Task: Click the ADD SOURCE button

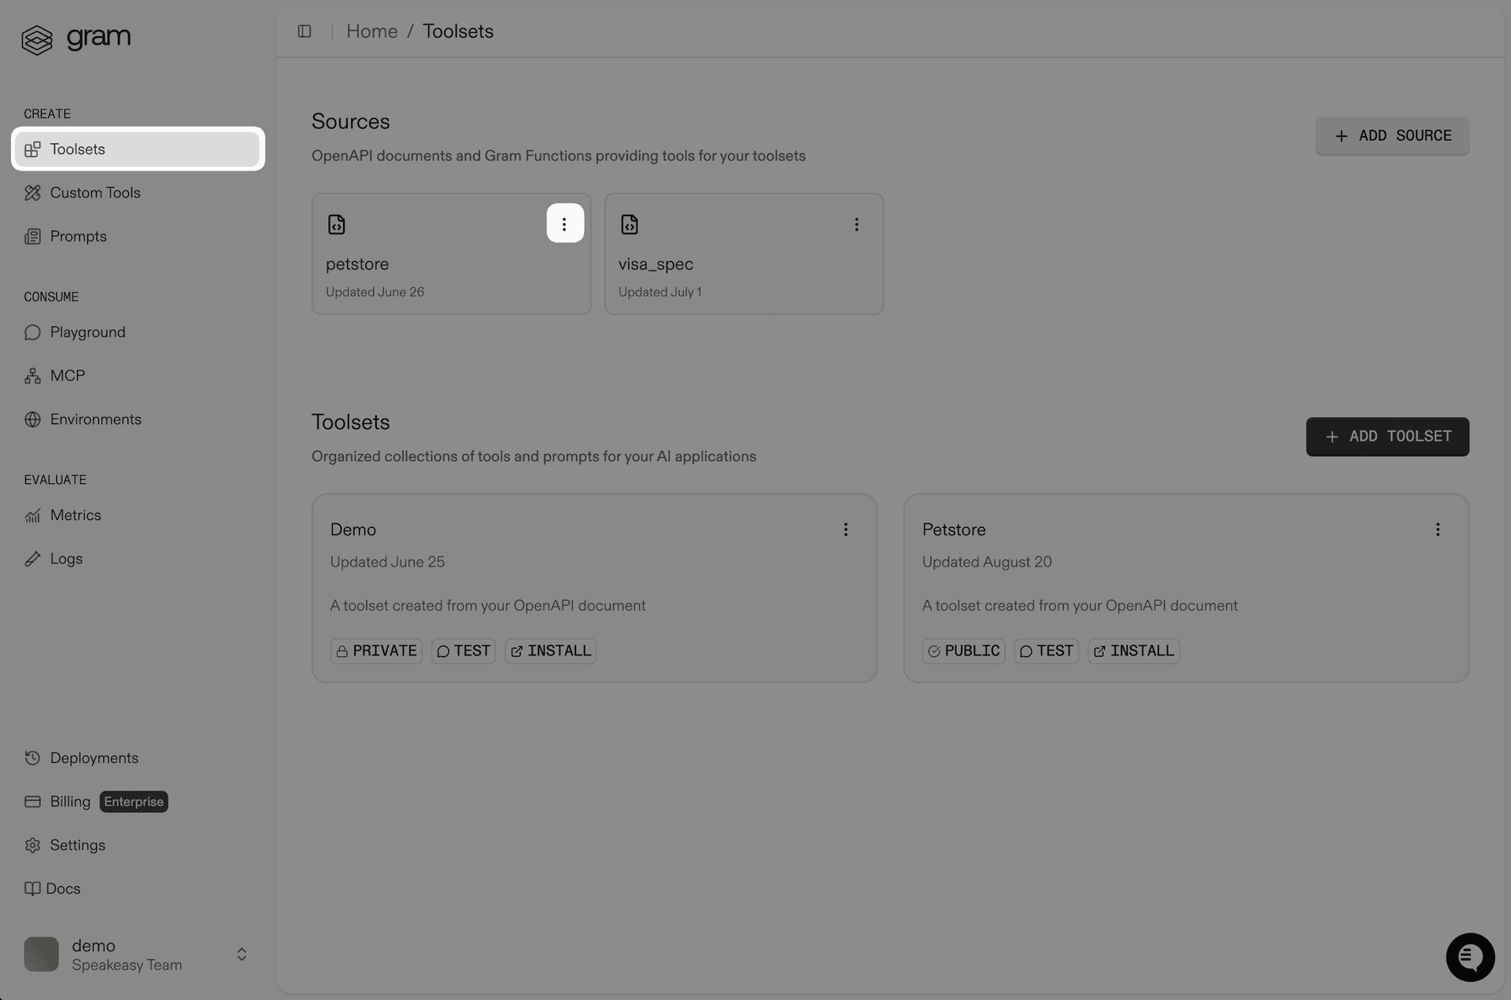Action: (x=1391, y=135)
